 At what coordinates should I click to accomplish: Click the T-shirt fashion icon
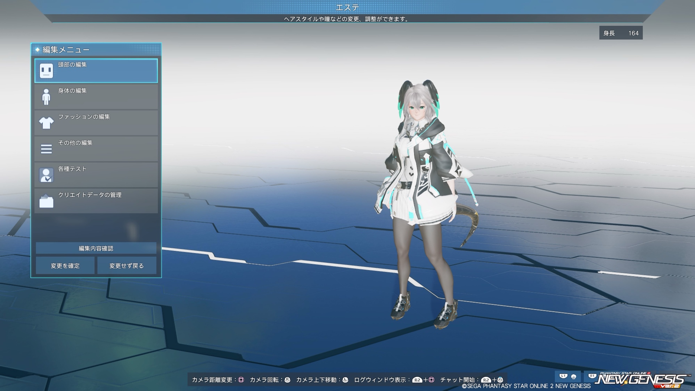pyautogui.click(x=46, y=123)
